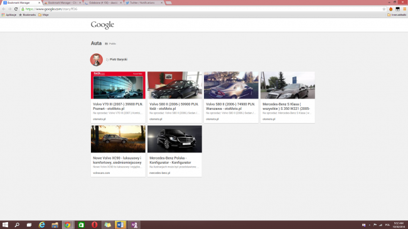Screen dimensions: 408x229
Task: Click the browser forward arrow
Action: (9, 9)
